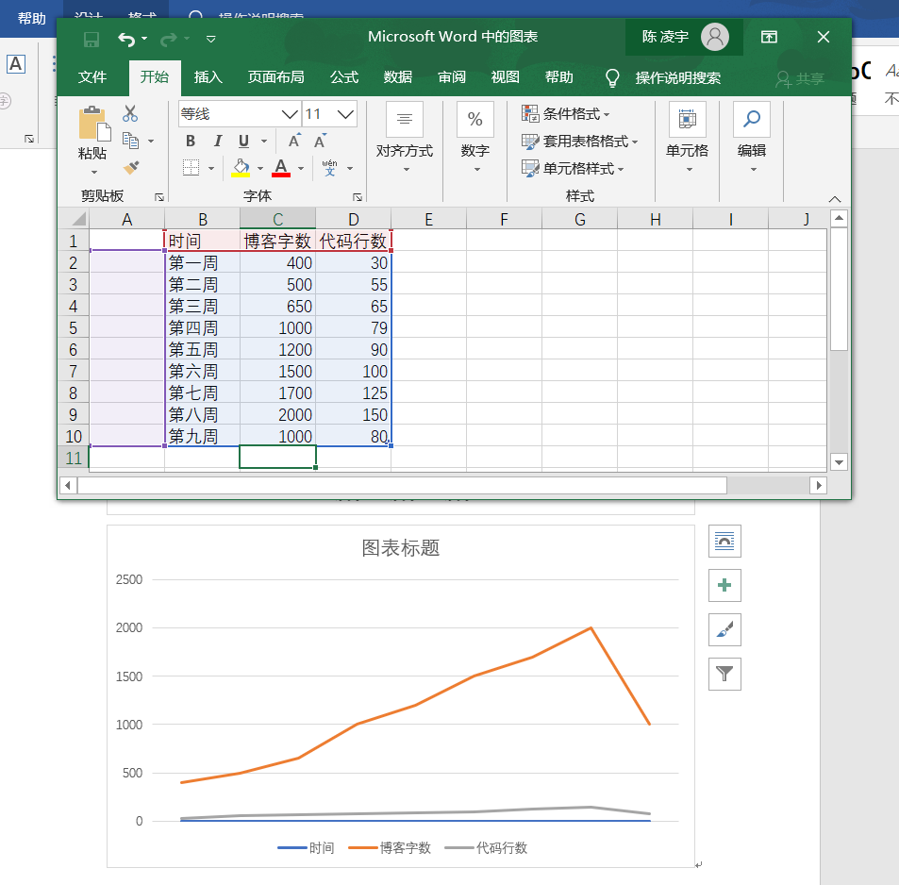The width and height of the screenshot is (899, 885).
Task: Open the File (文件) tab
Action: point(92,77)
